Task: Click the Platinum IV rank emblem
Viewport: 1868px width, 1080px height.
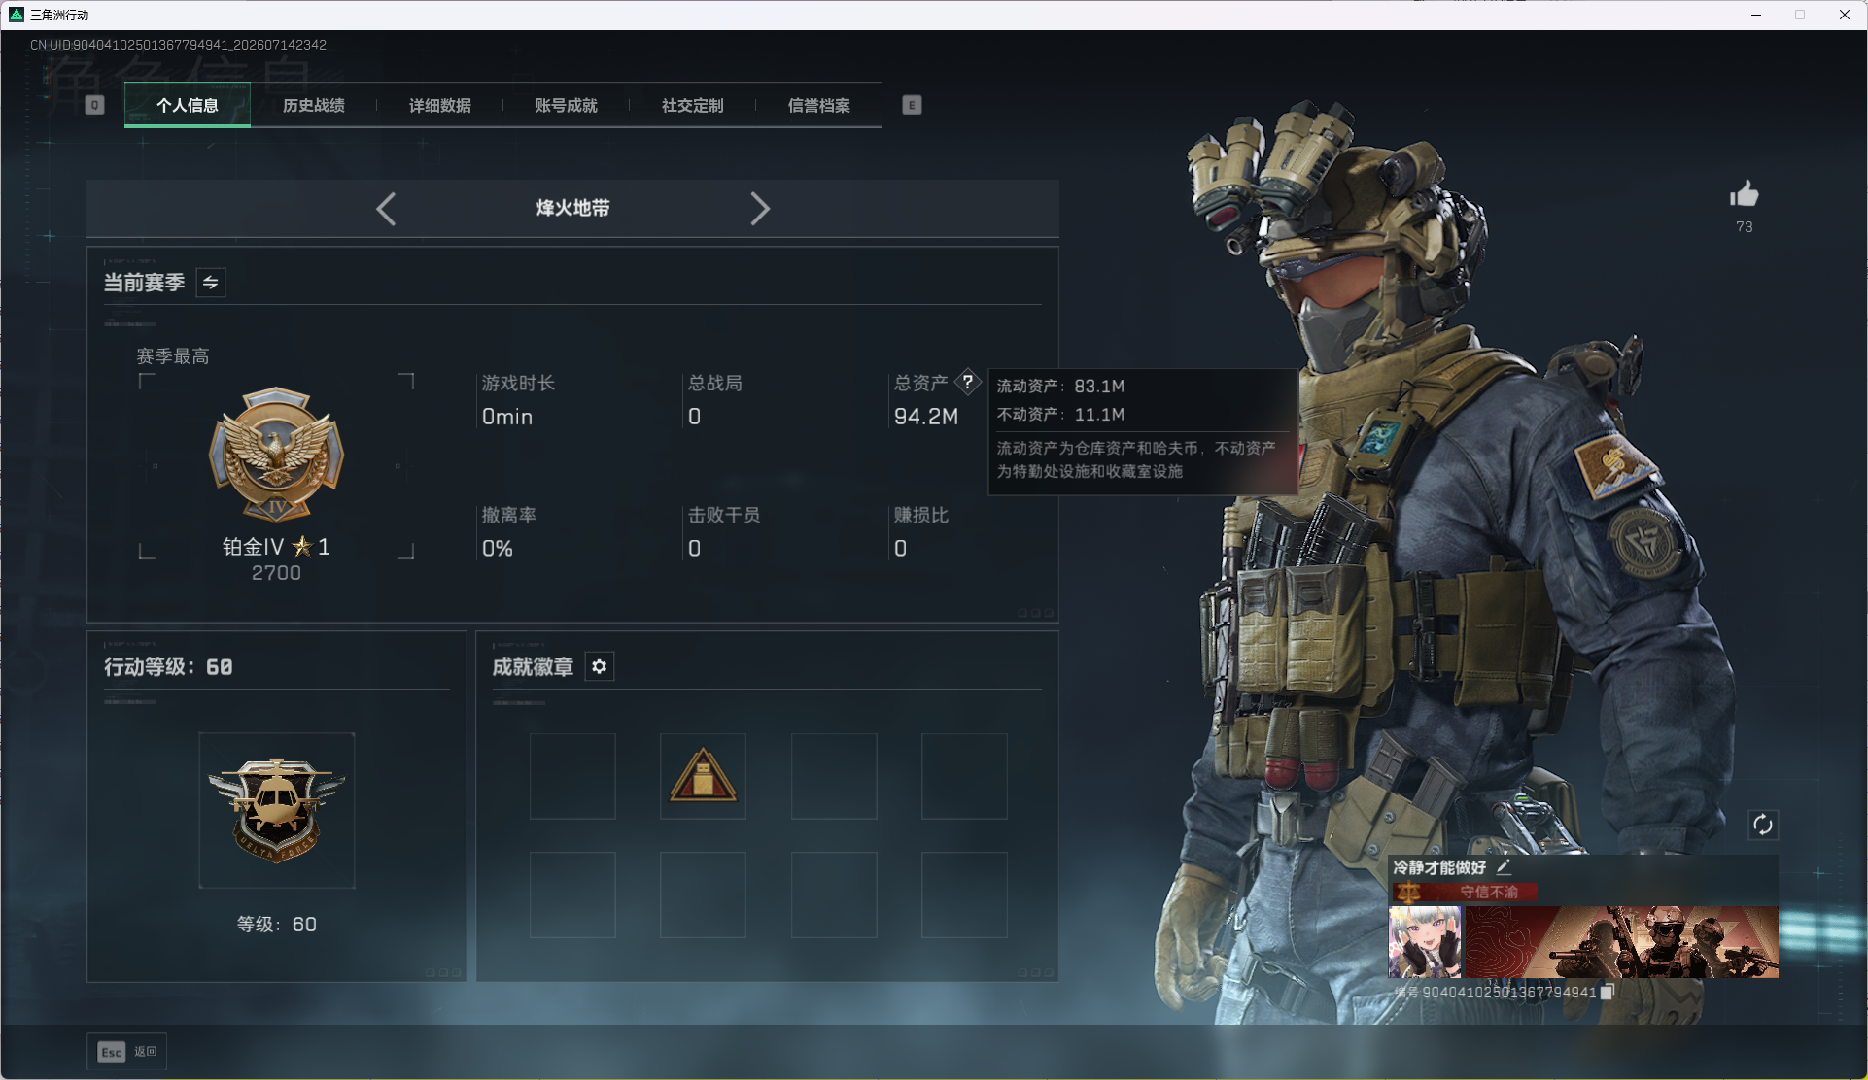Action: pyautogui.click(x=277, y=454)
